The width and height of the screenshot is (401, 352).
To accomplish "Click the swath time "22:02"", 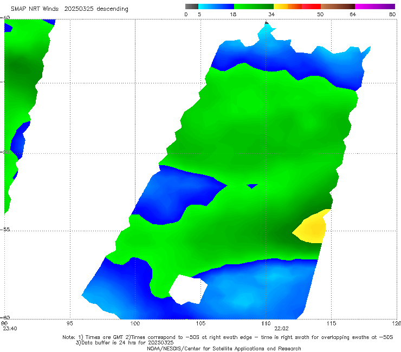I will [281, 329].
